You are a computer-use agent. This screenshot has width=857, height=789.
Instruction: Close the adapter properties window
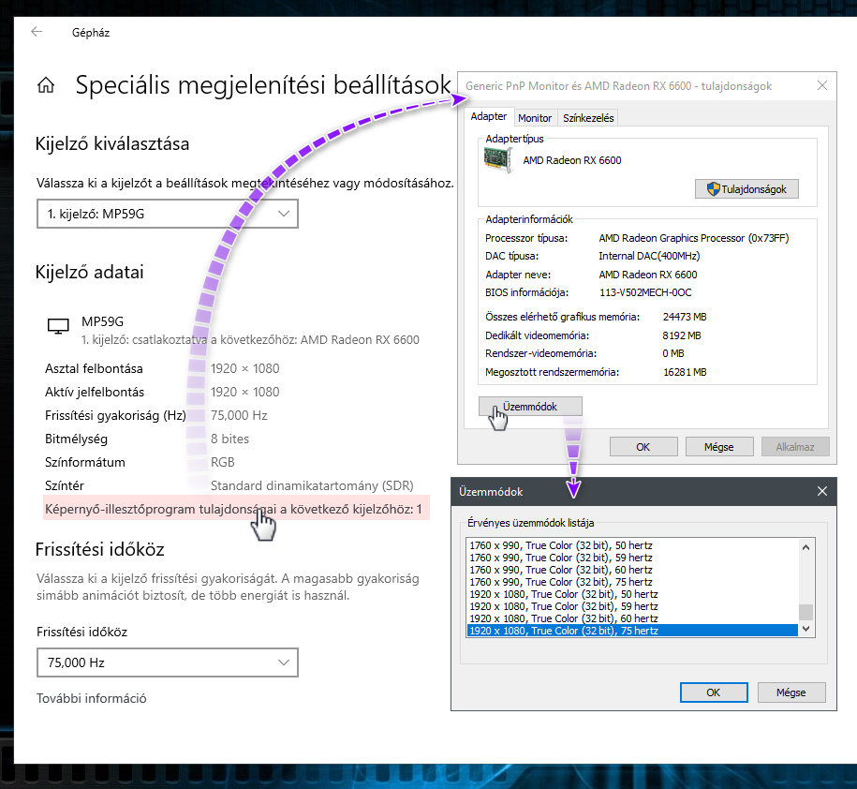point(821,85)
